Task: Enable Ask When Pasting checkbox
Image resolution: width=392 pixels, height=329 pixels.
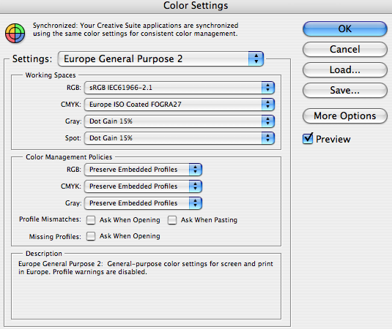Action: (x=172, y=220)
